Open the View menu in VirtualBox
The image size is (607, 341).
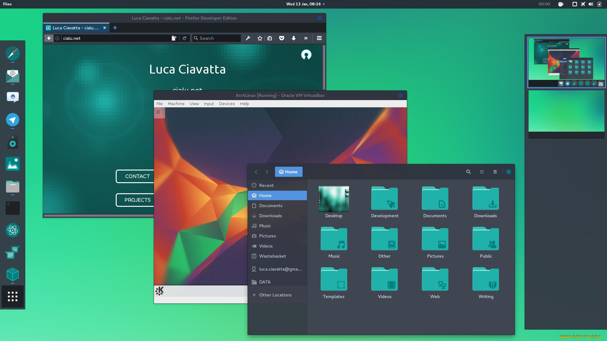(194, 104)
